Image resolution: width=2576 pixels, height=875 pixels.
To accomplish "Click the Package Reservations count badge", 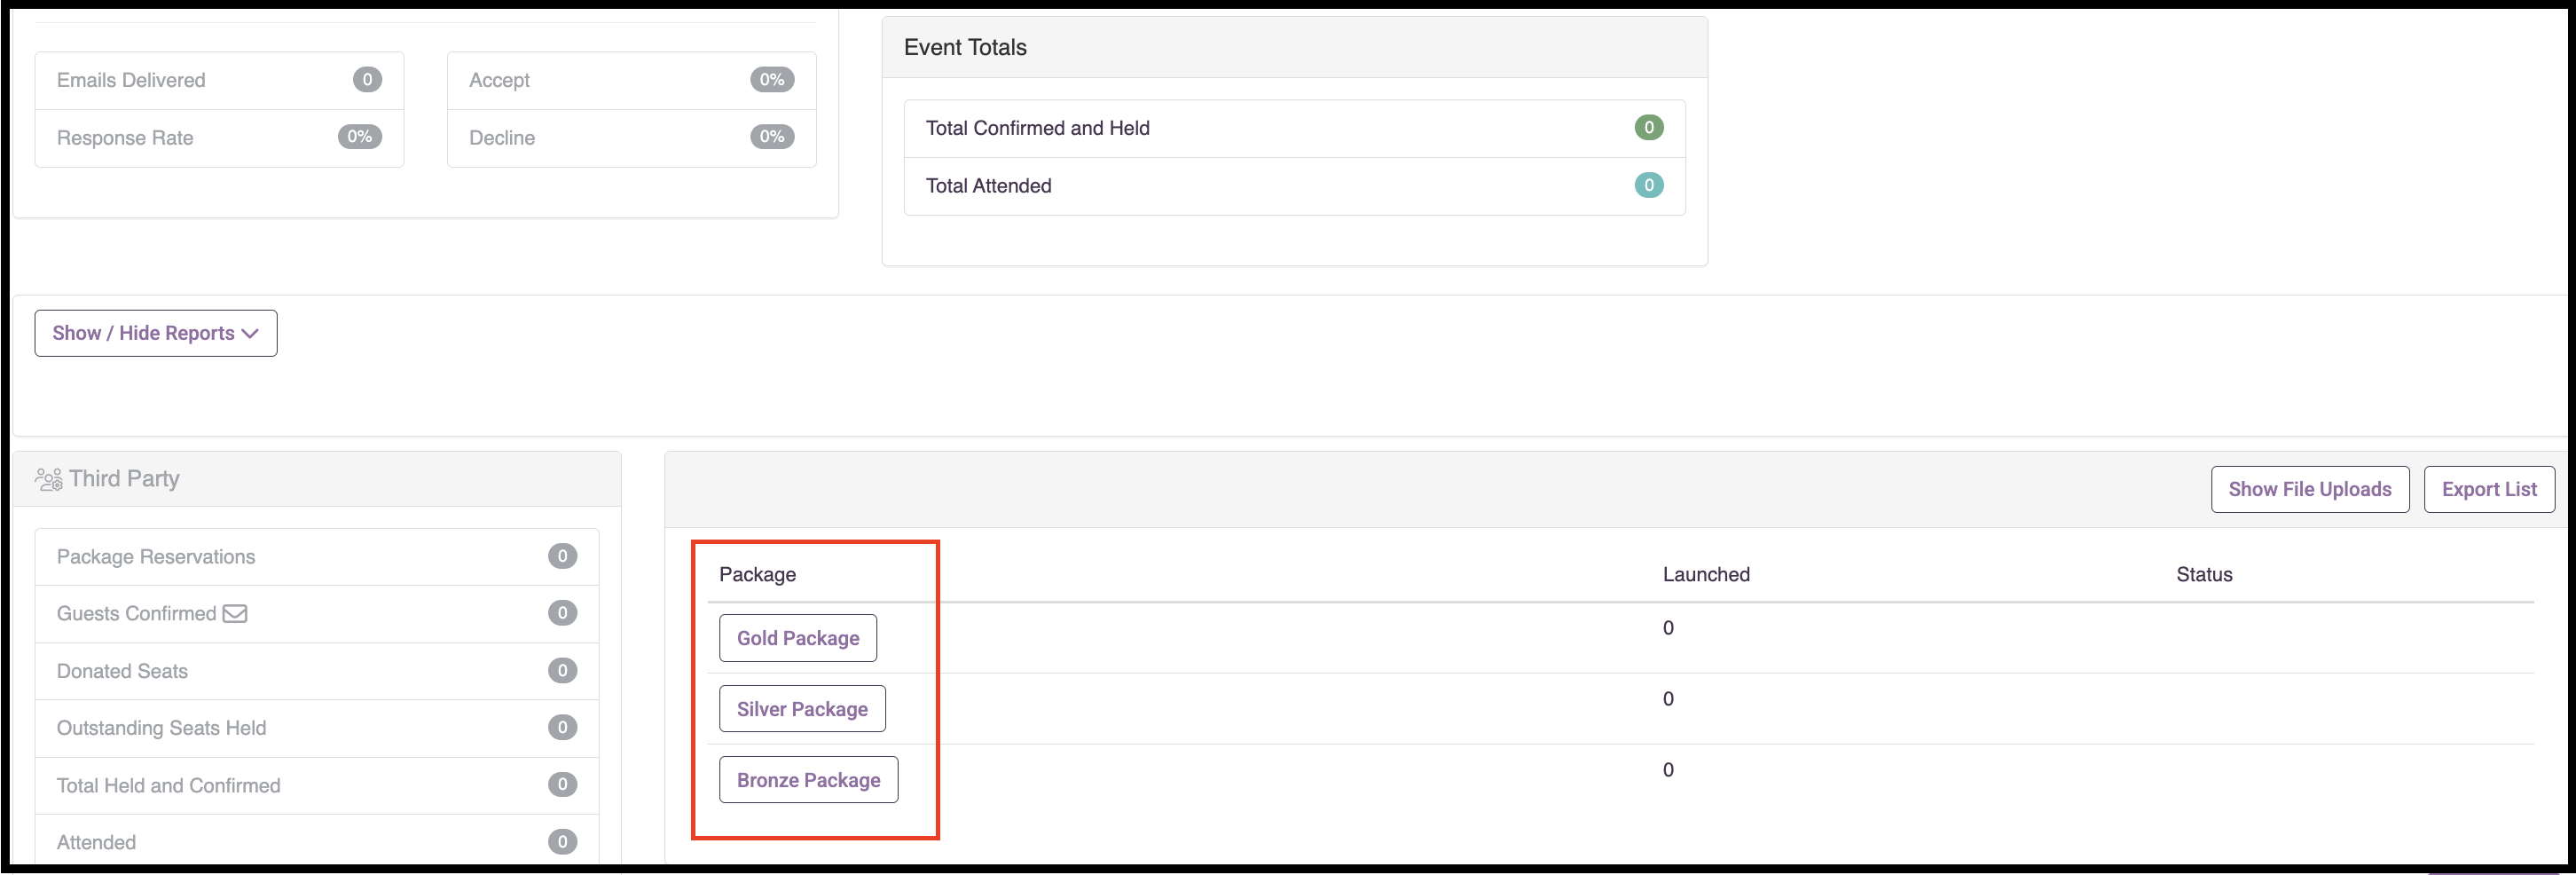I will (562, 556).
